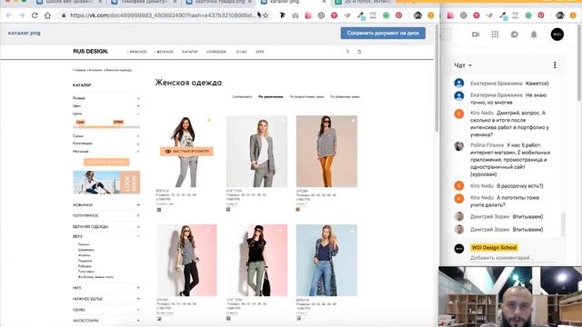Pick the grey color swatch under first product

pyautogui.click(x=159, y=210)
